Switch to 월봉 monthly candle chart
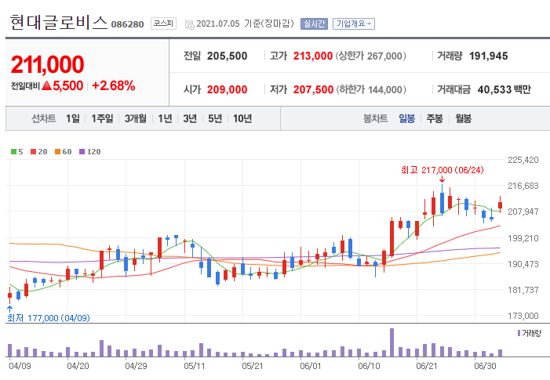This screenshot has width=550, height=380. 464,119
